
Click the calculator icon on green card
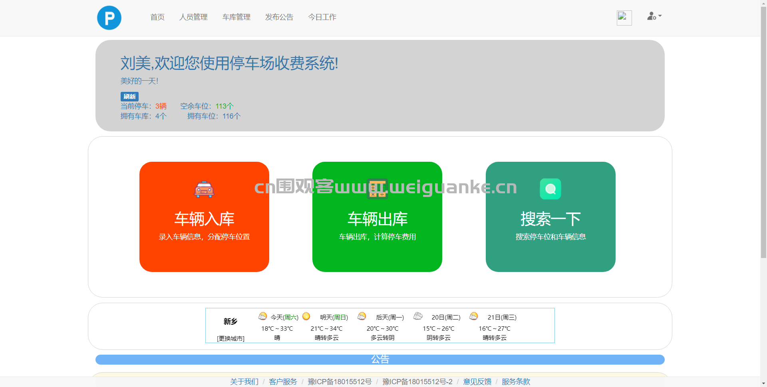point(378,189)
